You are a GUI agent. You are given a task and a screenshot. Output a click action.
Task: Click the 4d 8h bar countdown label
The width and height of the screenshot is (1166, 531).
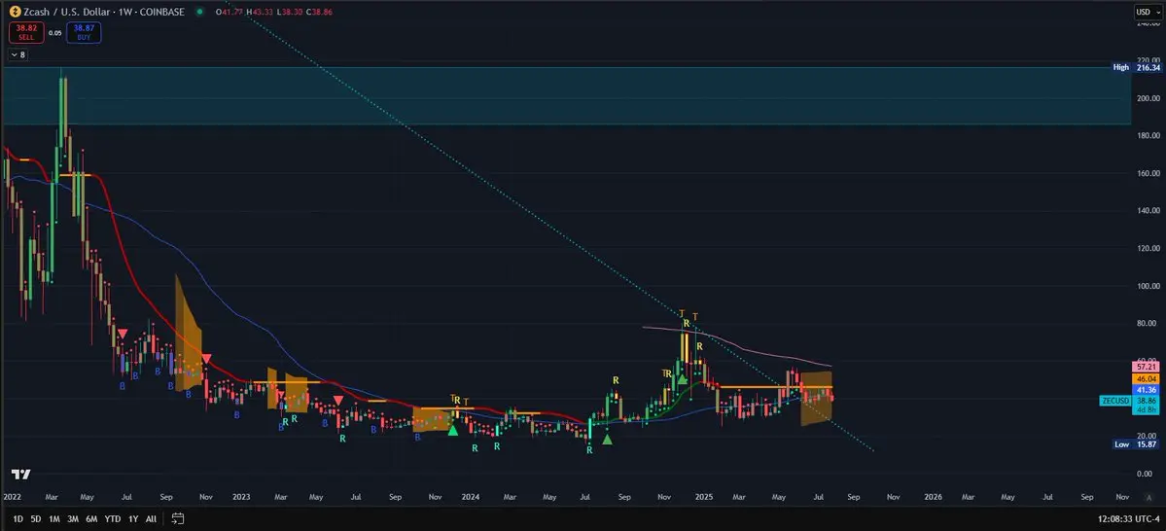(x=1148, y=409)
